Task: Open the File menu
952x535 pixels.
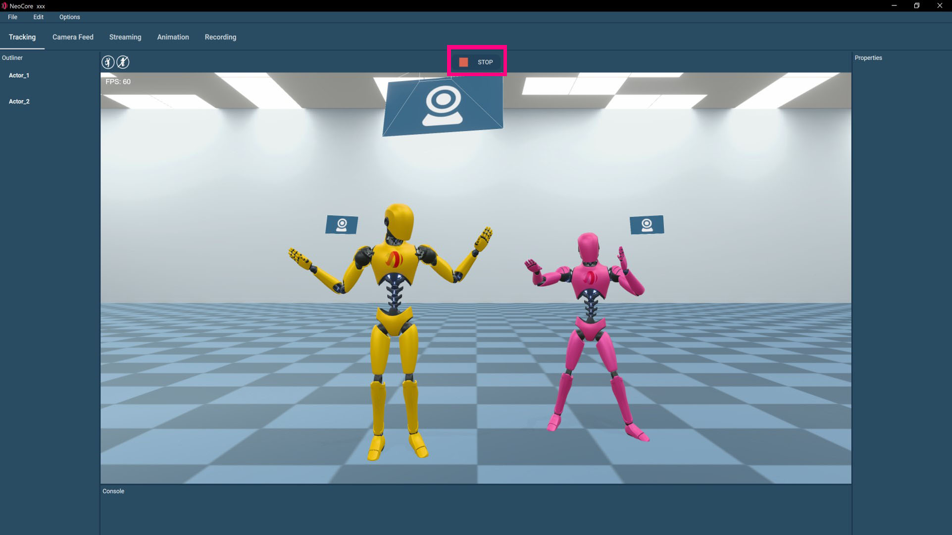Action: coord(12,17)
